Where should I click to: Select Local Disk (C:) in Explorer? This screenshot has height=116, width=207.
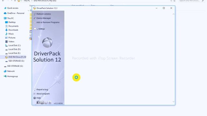point(15,45)
